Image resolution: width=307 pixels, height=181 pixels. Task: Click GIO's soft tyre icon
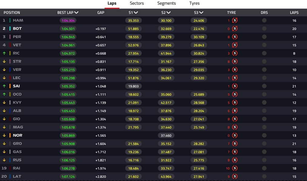click(x=235, y=119)
